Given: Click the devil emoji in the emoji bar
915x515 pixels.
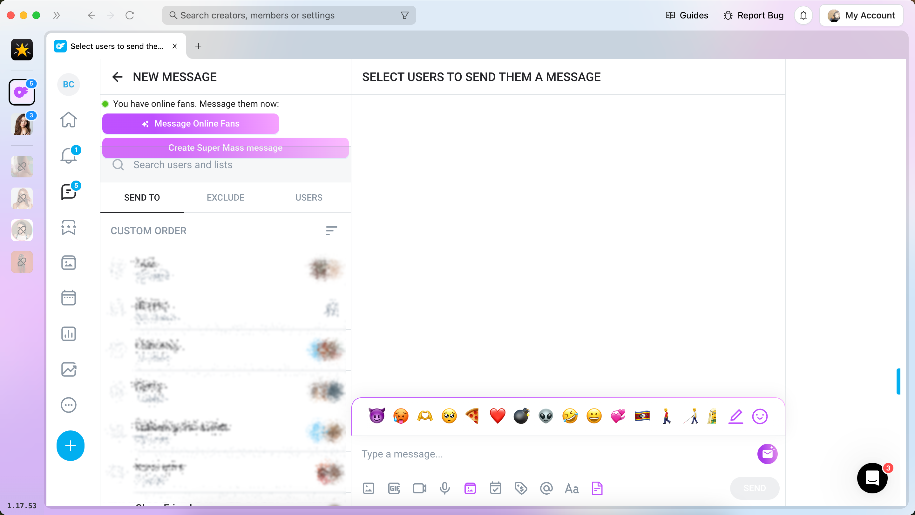Looking at the screenshot, I should click(x=376, y=416).
